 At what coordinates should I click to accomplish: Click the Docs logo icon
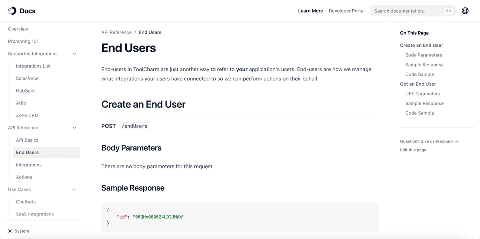(11, 10)
